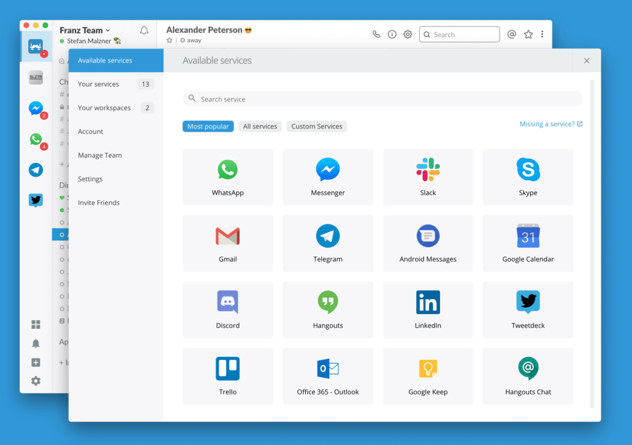Screen dimensions: 632x445
Task: Add the Hangouts service
Action: [328, 310]
